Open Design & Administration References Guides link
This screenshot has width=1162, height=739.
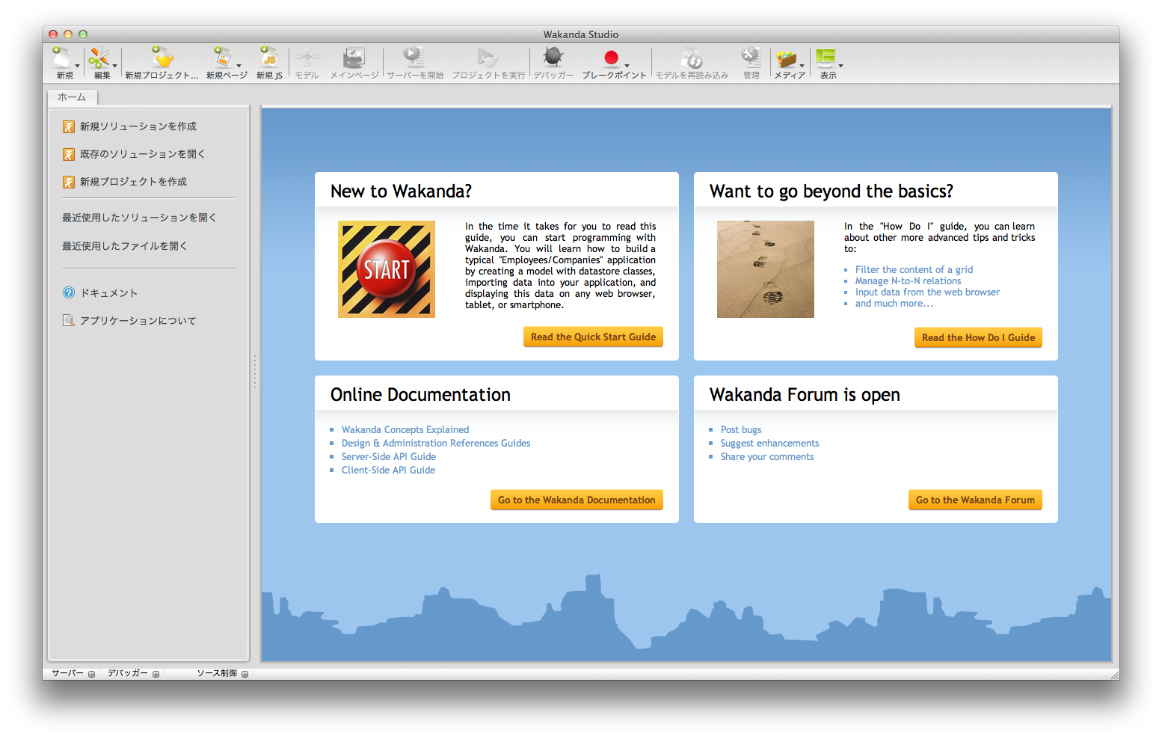click(x=436, y=444)
